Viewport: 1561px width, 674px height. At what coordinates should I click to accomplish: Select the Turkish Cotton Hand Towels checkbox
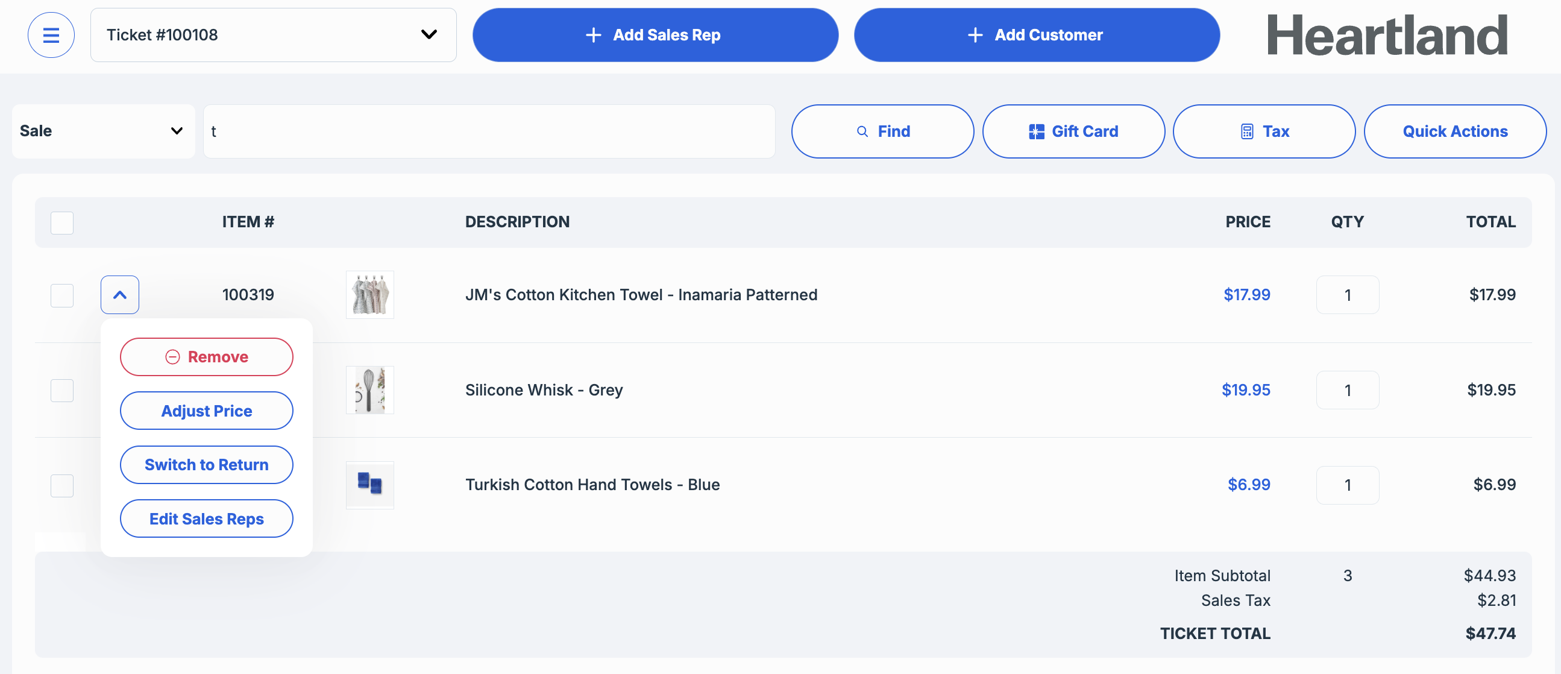[62, 485]
